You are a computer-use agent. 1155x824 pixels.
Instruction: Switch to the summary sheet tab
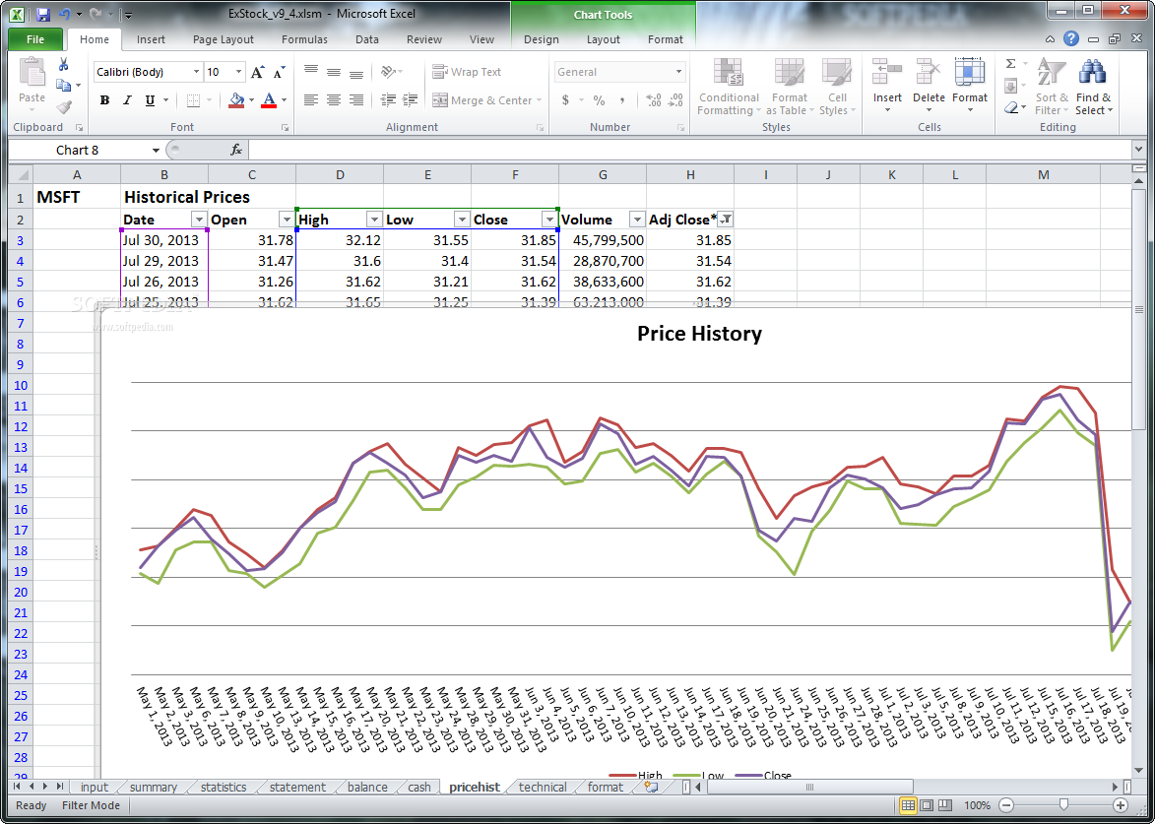[154, 788]
